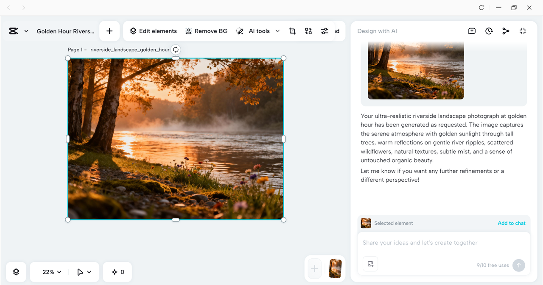Click the Add to chat link
Screen dimensions: 543x285
point(511,223)
